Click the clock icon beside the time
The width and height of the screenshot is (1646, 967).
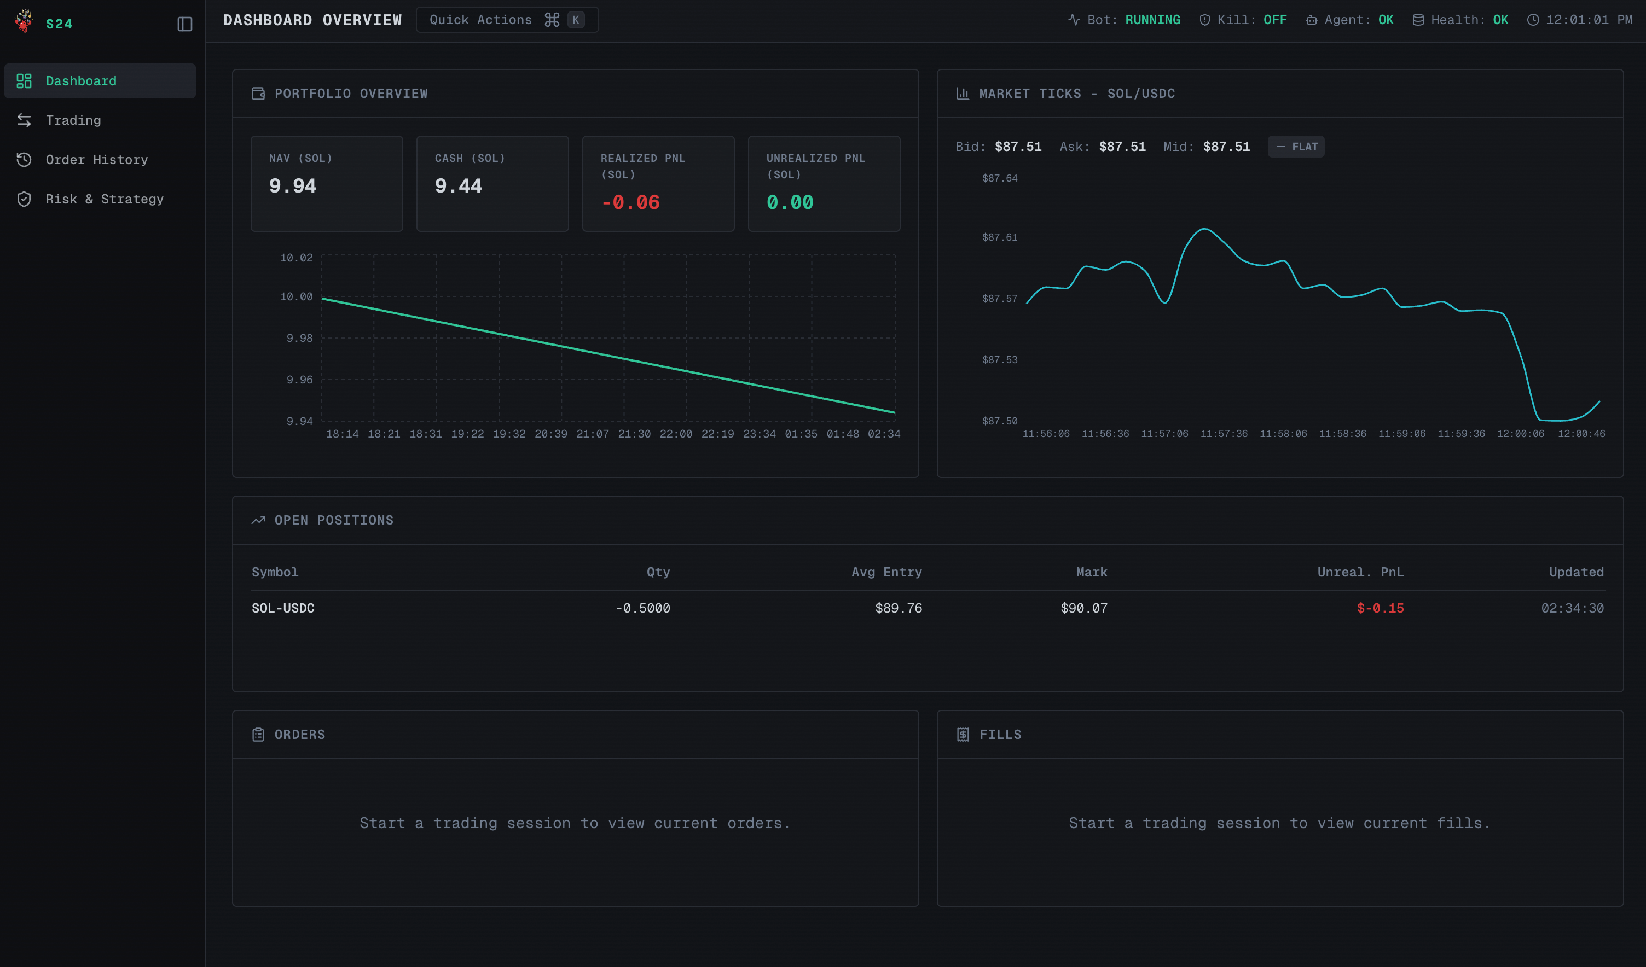[x=1533, y=20]
